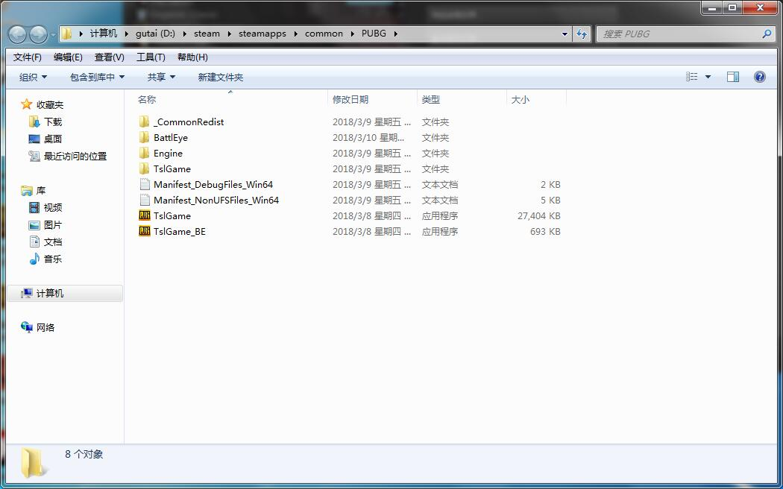Select the BattlEye folder icon
Screen dimensions: 783x489
[145, 137]
